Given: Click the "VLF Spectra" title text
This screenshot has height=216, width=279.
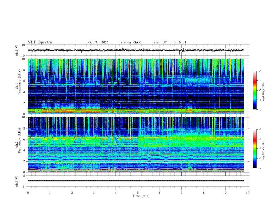Looking at the screenshot, I should click(x=40, y=42).
